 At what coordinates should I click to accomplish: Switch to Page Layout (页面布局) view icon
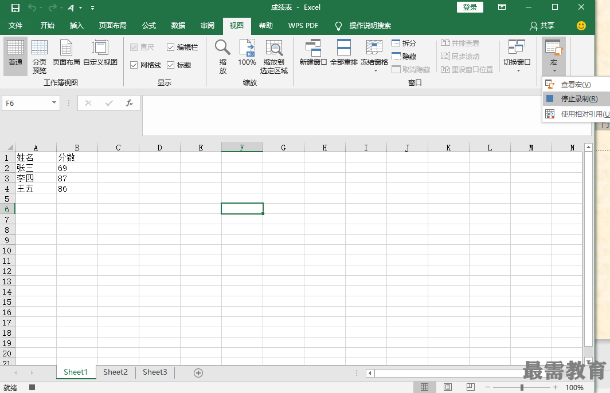coord(66,52)
